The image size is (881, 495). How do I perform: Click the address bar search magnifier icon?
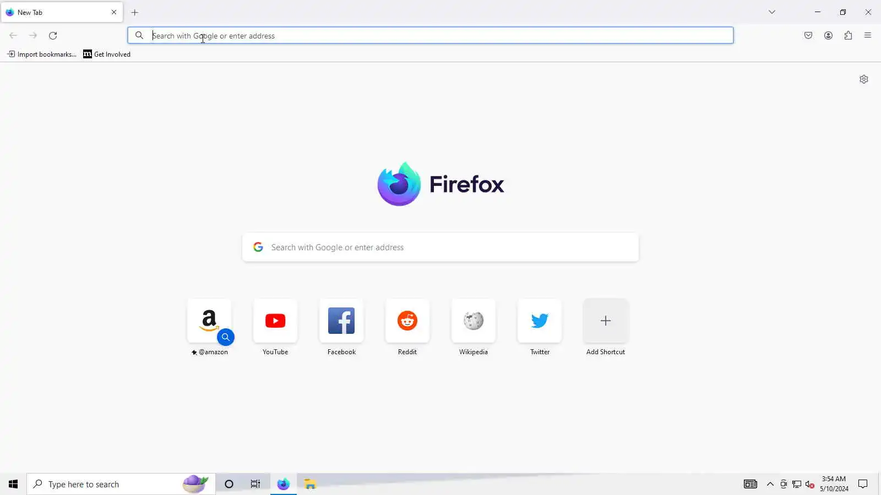coord(139,36)
